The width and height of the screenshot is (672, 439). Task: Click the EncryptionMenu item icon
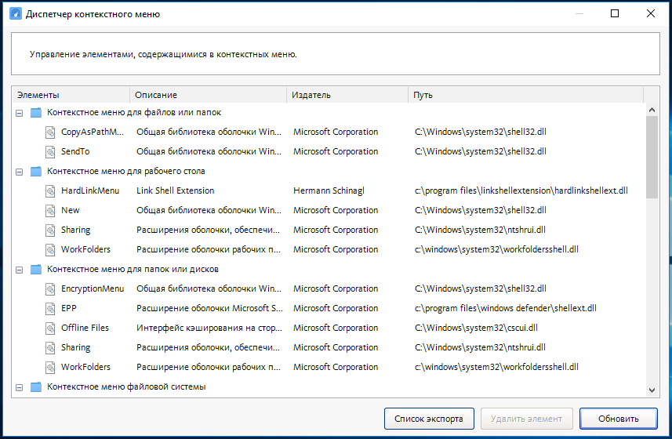[50, 289]
